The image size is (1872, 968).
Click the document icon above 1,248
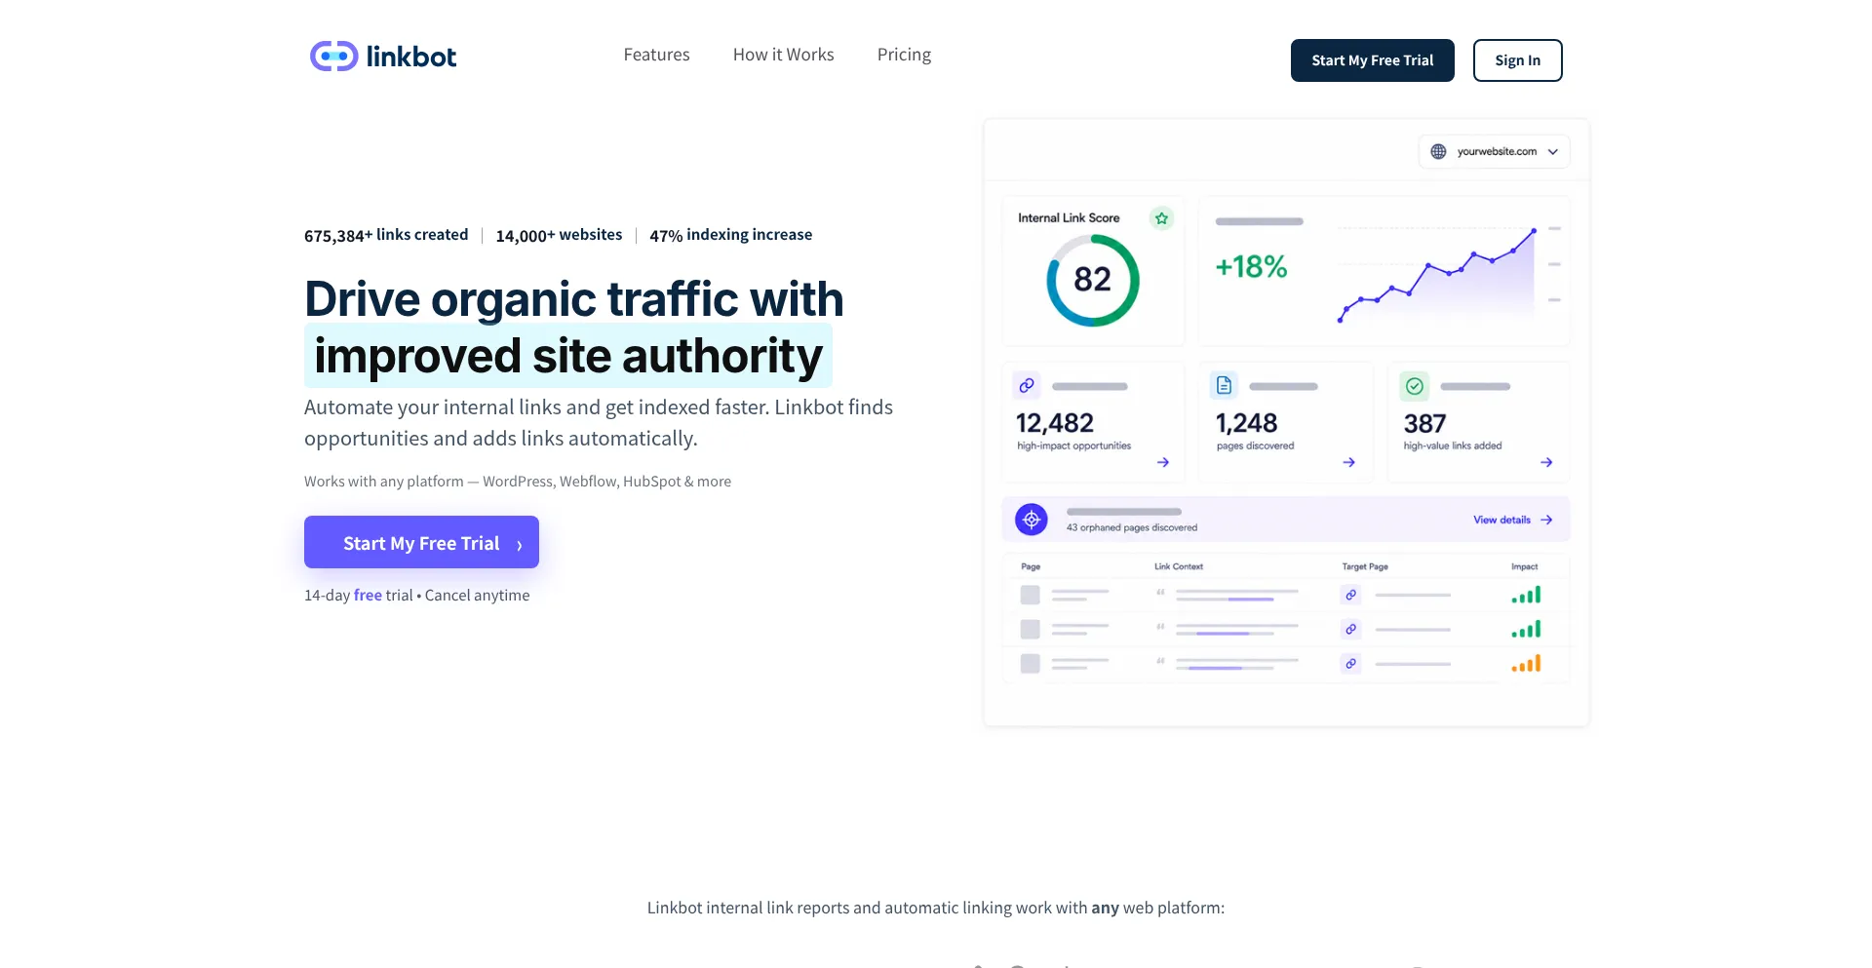coord(1224,386)
